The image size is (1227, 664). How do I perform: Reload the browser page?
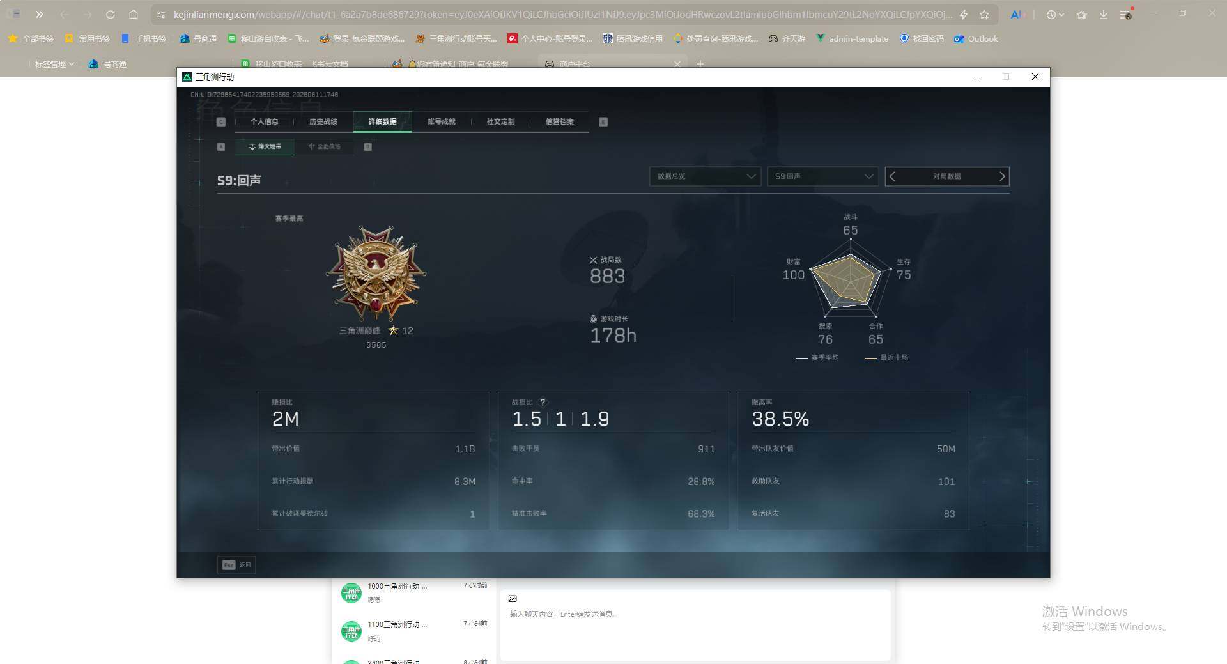(x=110, y=14)
